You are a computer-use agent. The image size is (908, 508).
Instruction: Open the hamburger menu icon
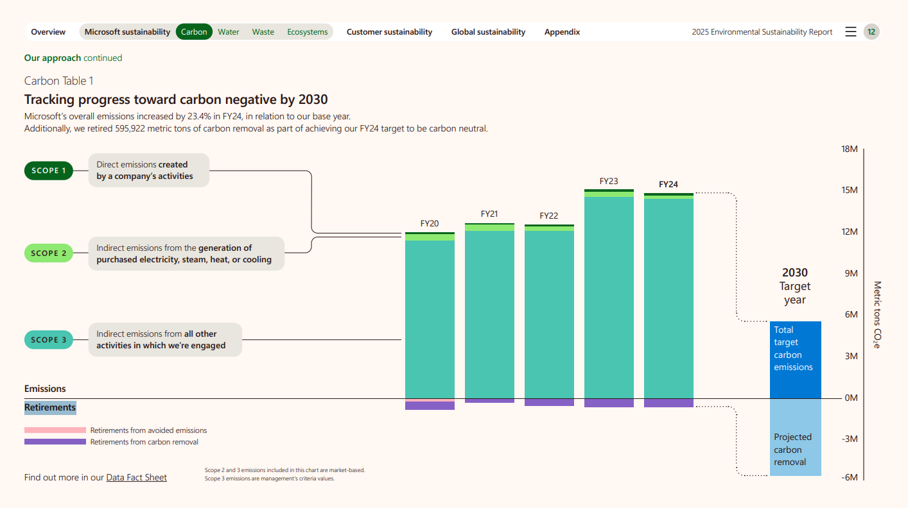pyautogui.click(x=850, y=32)
